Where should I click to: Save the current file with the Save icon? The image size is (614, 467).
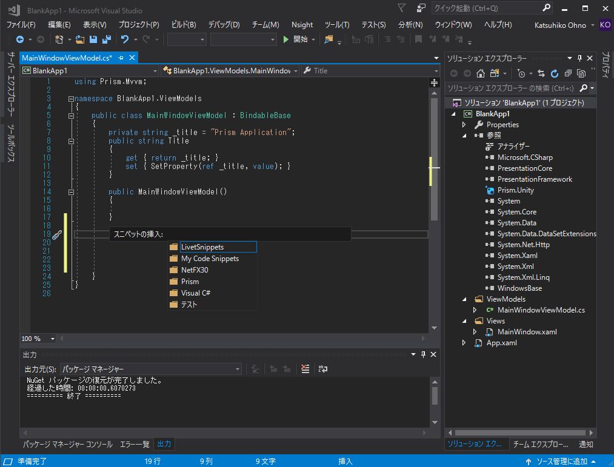93,39
